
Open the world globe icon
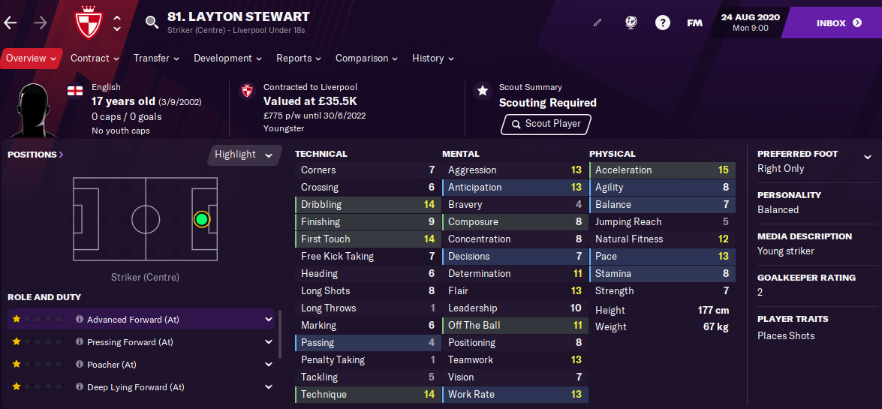click(631, 23)
